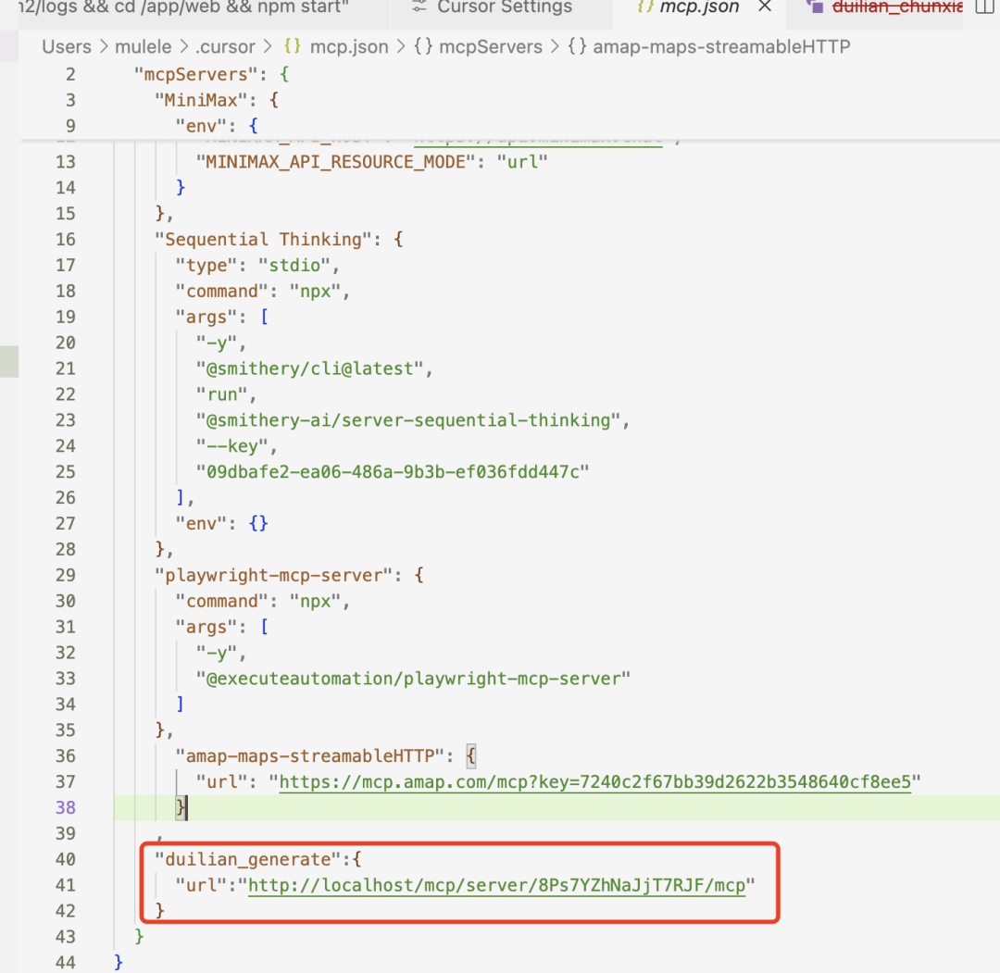Click the "amap-maps-streamableHTTP" key
Screen dimensions: 1000x973
click(x=310, y=756)
